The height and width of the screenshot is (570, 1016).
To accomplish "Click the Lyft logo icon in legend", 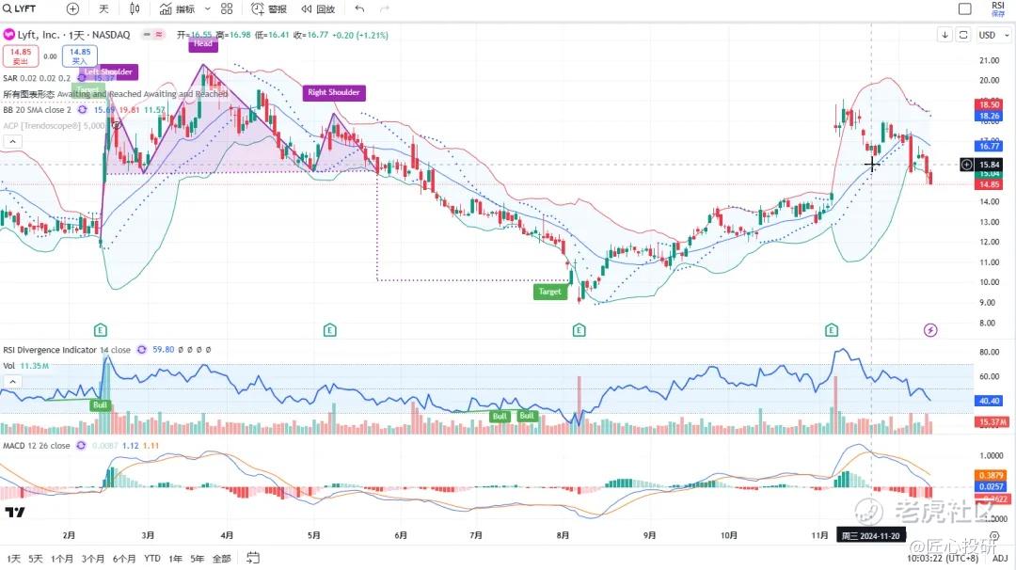I will (x=9, y=34).
